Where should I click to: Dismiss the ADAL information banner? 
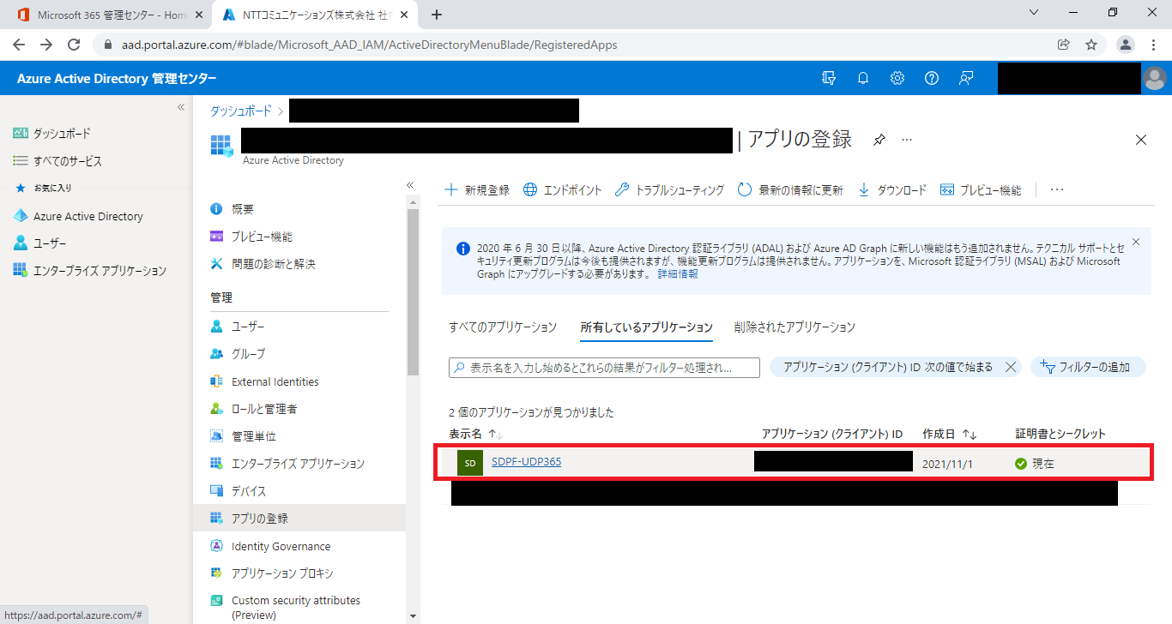click(x=1136, y=243)
